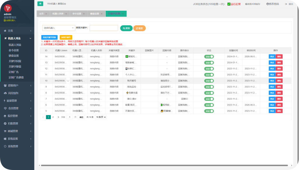
Task: Toggle the status switch for ID 8
Action: click(209, 93)
